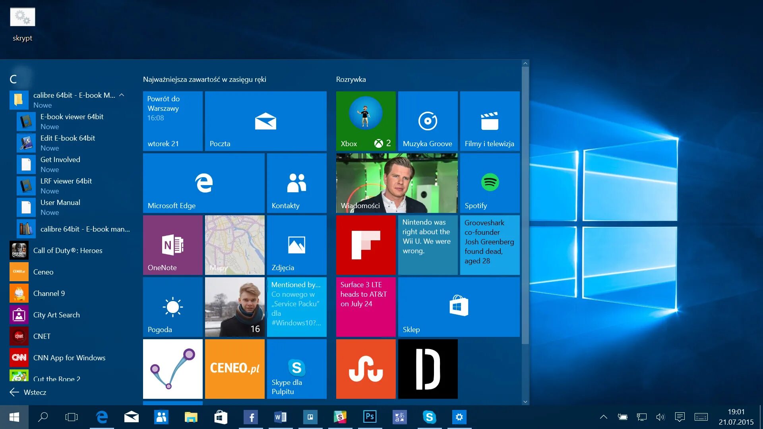This screenshot has width=763, height=429.
Task: Open the CENEO.pl orange tile
Action: [234, 369]
